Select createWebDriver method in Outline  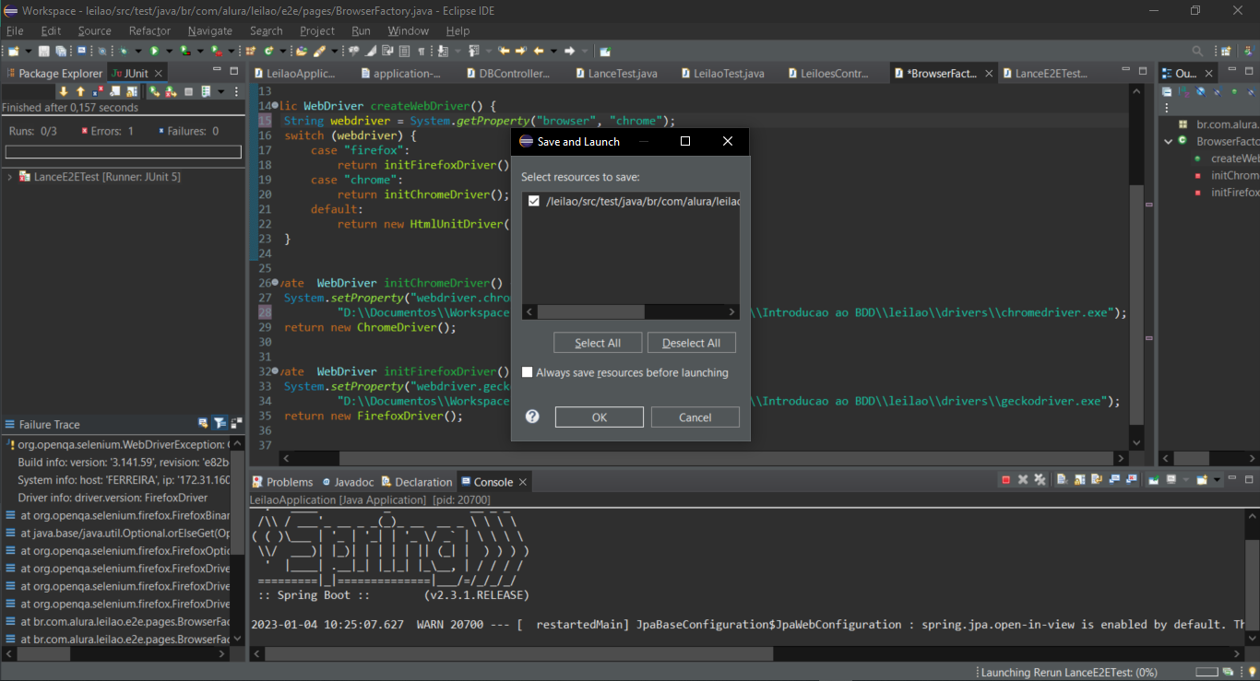1235,159
